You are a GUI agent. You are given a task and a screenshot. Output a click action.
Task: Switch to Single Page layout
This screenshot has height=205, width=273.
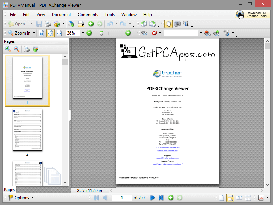tap(221, 198)
